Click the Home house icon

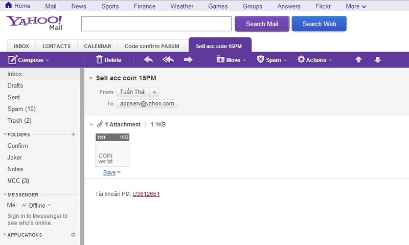(x=8, y=5)
